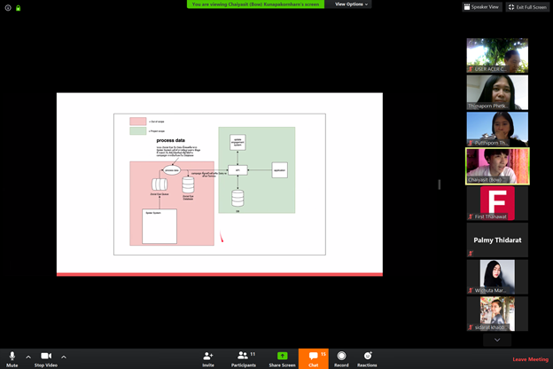
Task: Expand video options arrow beside Stop Video
Action: (x=64, y=357)
